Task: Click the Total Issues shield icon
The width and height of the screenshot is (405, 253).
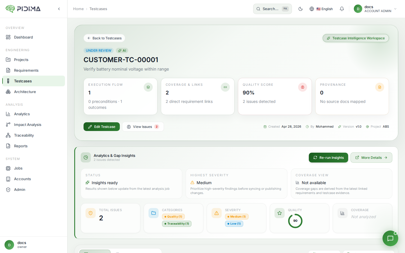Action: coord(91,213)
